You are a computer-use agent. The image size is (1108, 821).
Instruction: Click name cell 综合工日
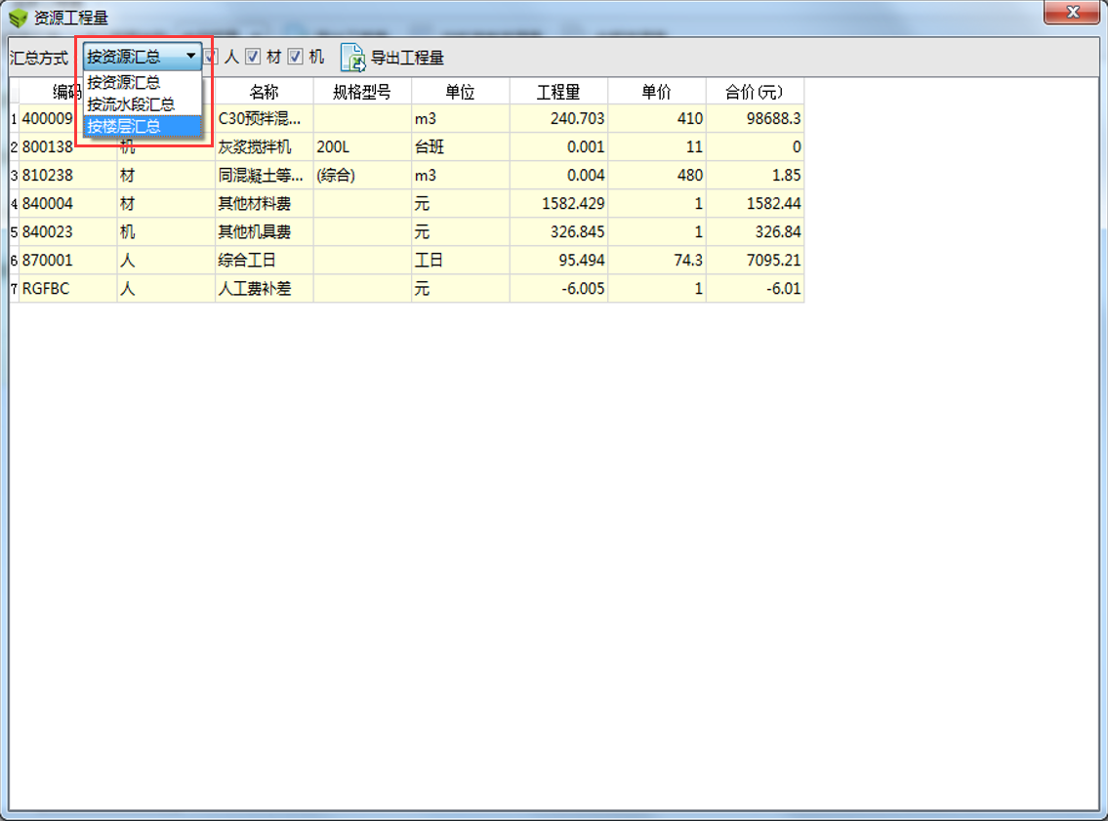[x=265, y=260]
